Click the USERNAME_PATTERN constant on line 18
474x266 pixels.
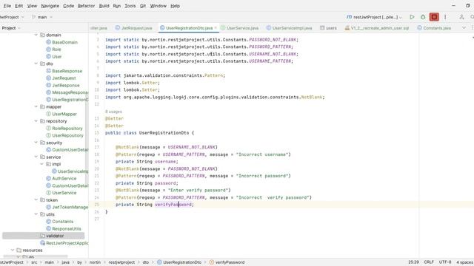click(184, 154)
